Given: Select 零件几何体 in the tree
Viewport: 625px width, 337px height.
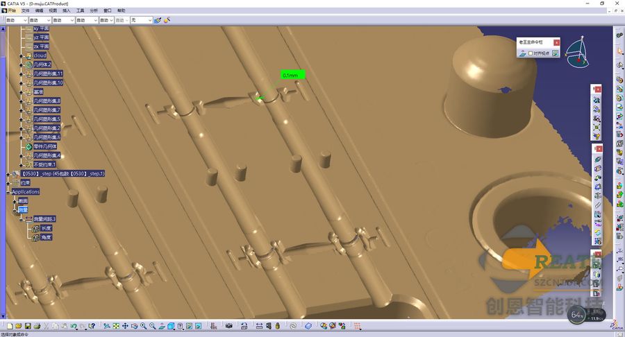Looking at the screenshot, I should click(x=45, y=146).
